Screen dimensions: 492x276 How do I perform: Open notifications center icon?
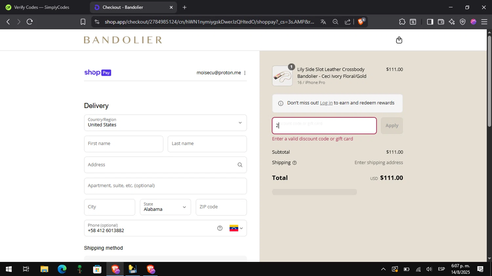(x=481, y=269)
